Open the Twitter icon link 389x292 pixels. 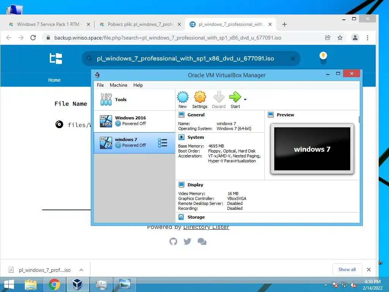(x=187, y=241)
